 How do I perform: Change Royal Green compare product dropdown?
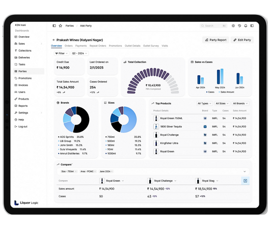pyautogui.click(x=112, y=181)
